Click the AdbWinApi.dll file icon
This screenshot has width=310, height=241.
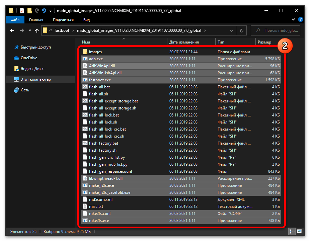85,66
